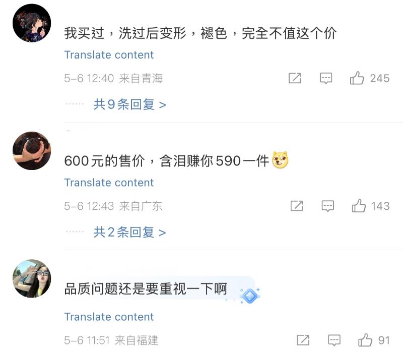Like the comment with 143 likes
403x347 pixels.
[359, 206]
